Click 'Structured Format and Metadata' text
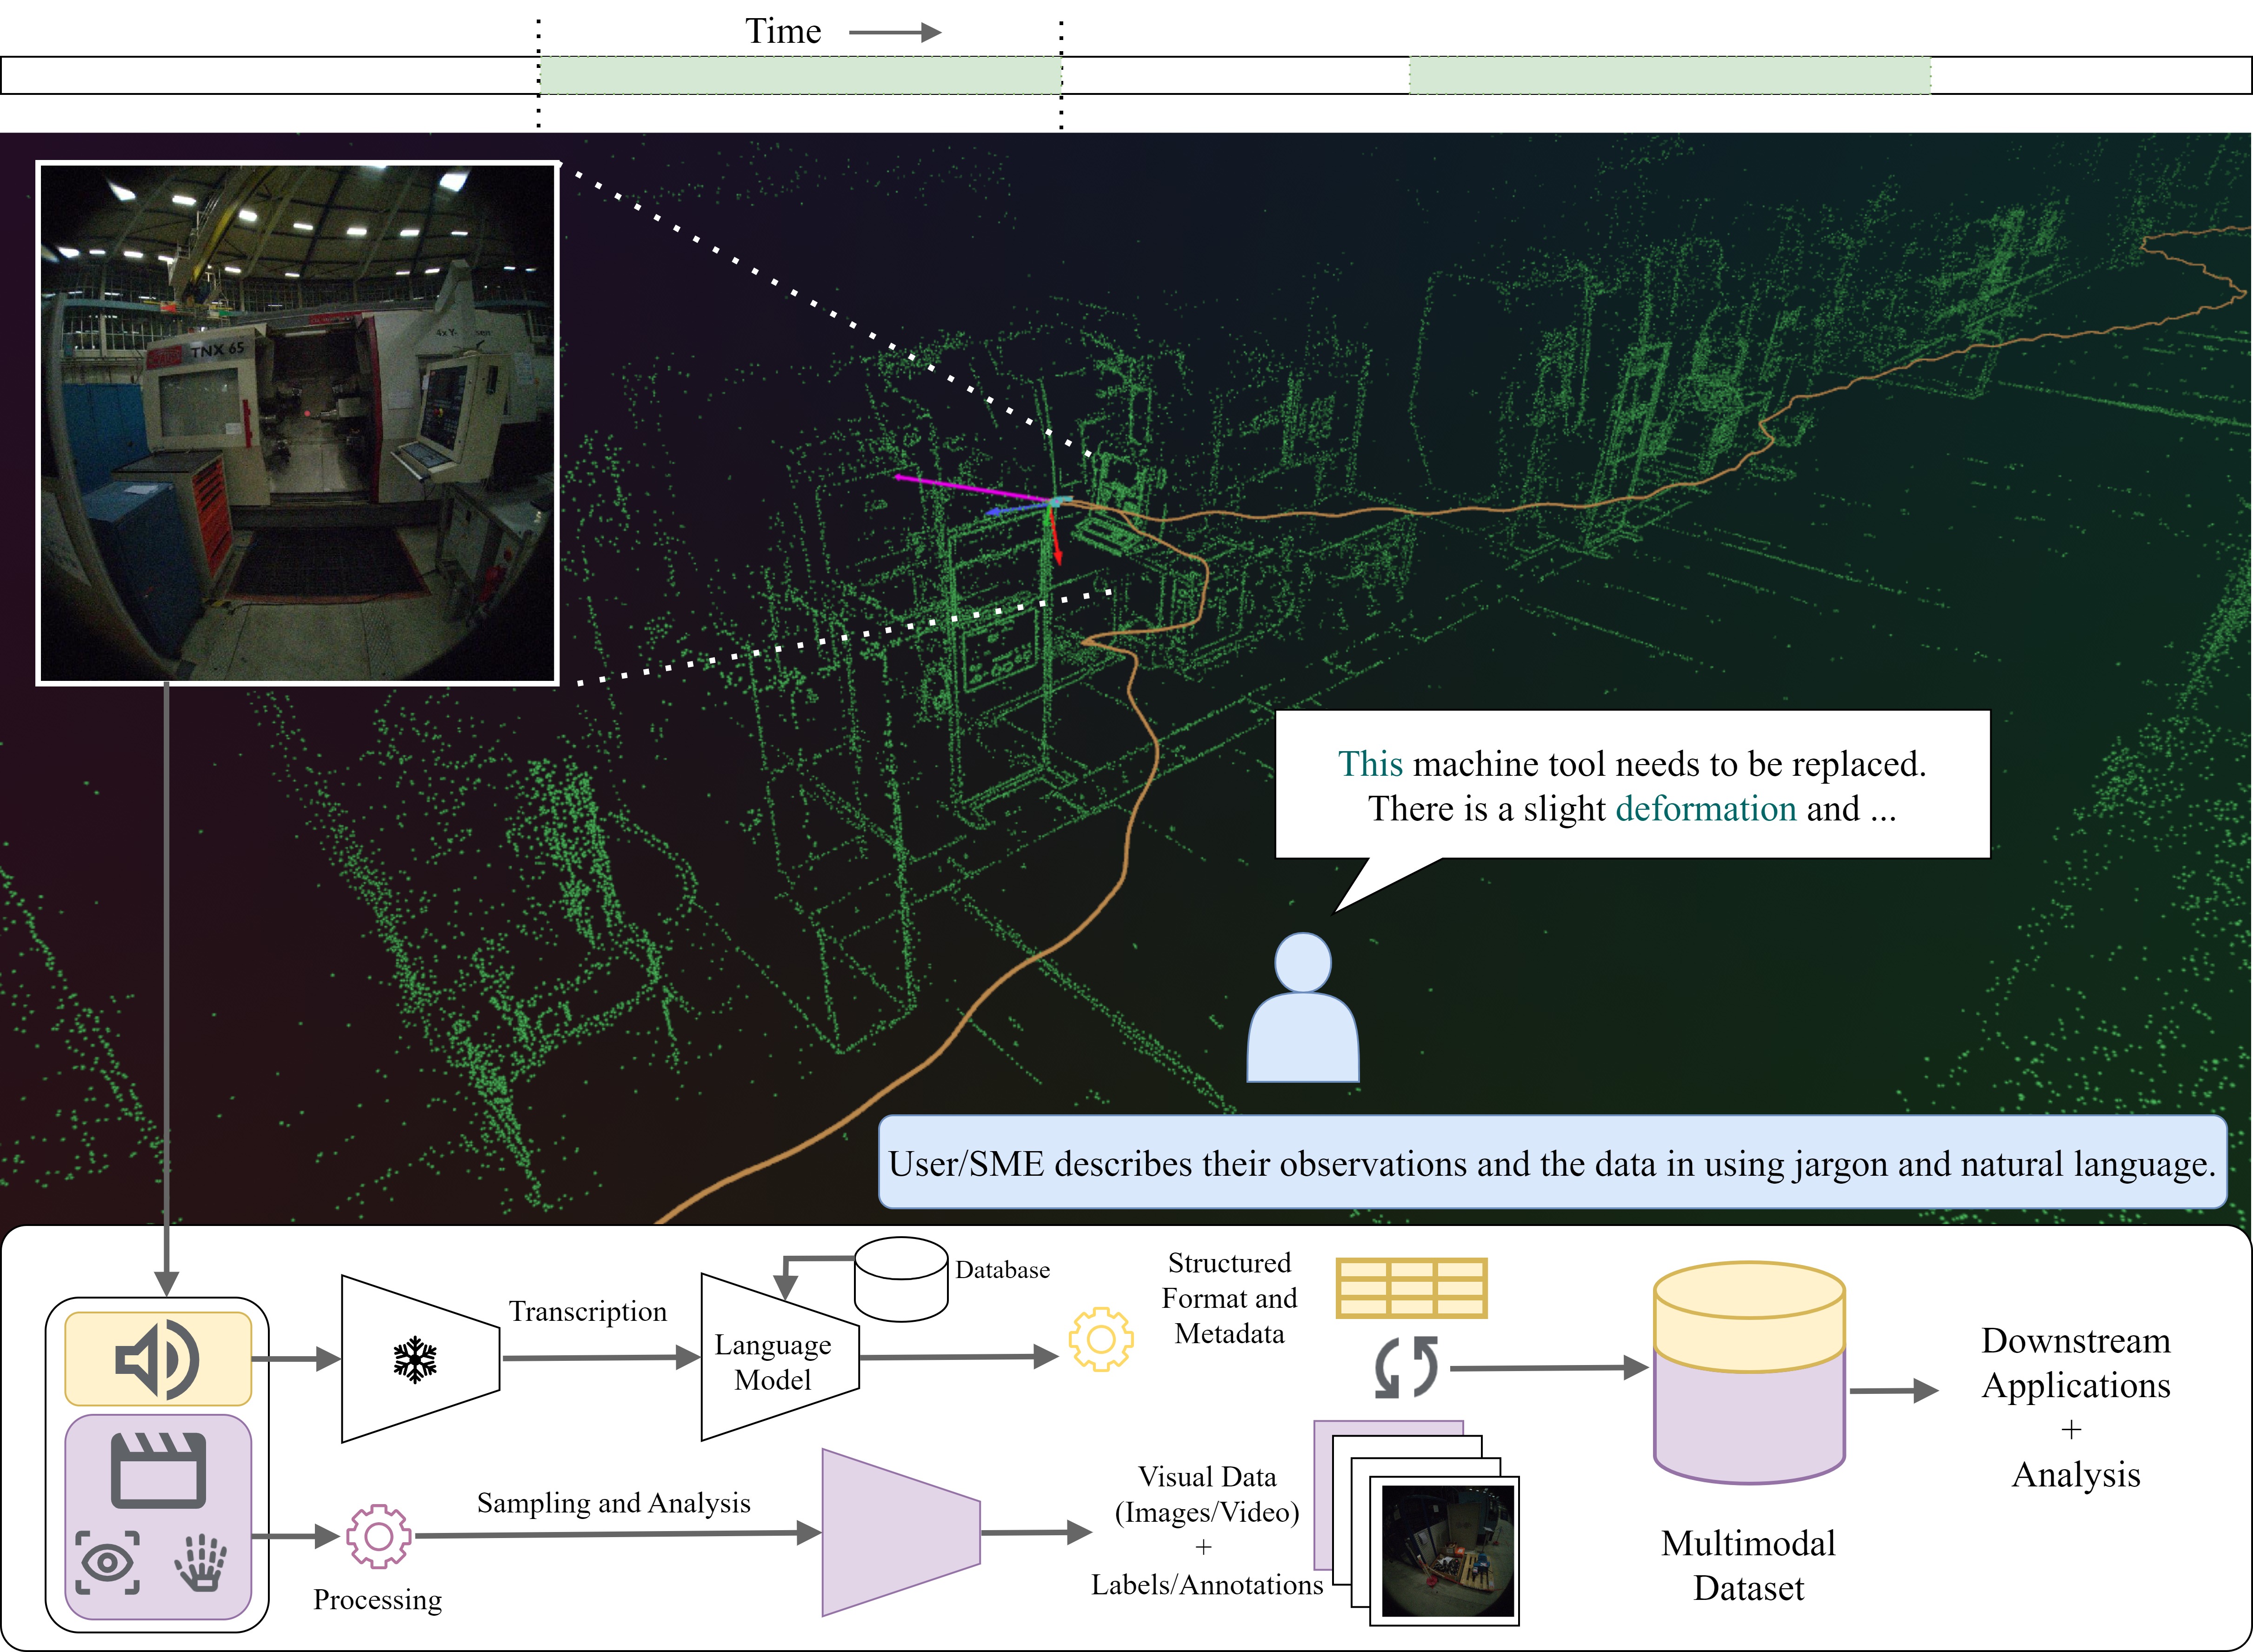Viewport: 2253px width, 1652px height. click(x=1229, y=1298)
